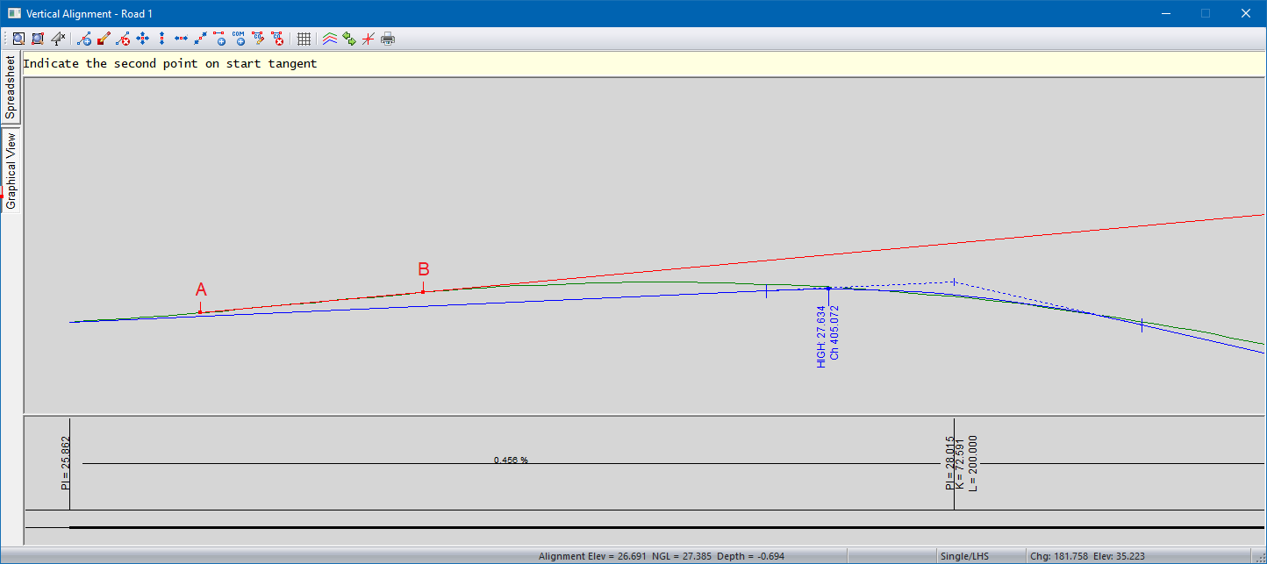
Task: Select the add PI point tool
Action: pyautogui.click(x=84, y=39)
